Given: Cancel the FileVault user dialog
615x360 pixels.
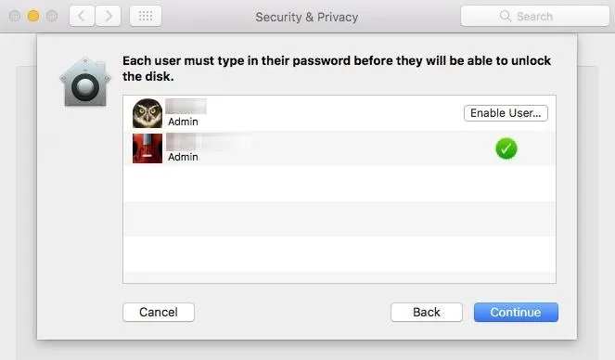Looking at the screenshot, I should 159,312.
